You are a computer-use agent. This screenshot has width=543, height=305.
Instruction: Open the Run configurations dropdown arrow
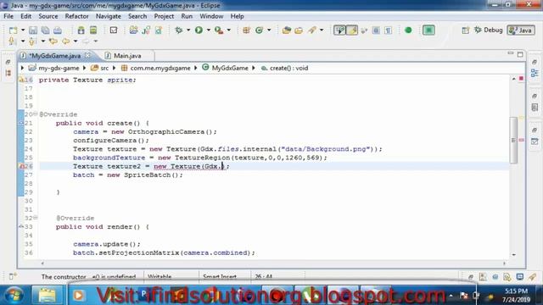[x=209, y=30]
